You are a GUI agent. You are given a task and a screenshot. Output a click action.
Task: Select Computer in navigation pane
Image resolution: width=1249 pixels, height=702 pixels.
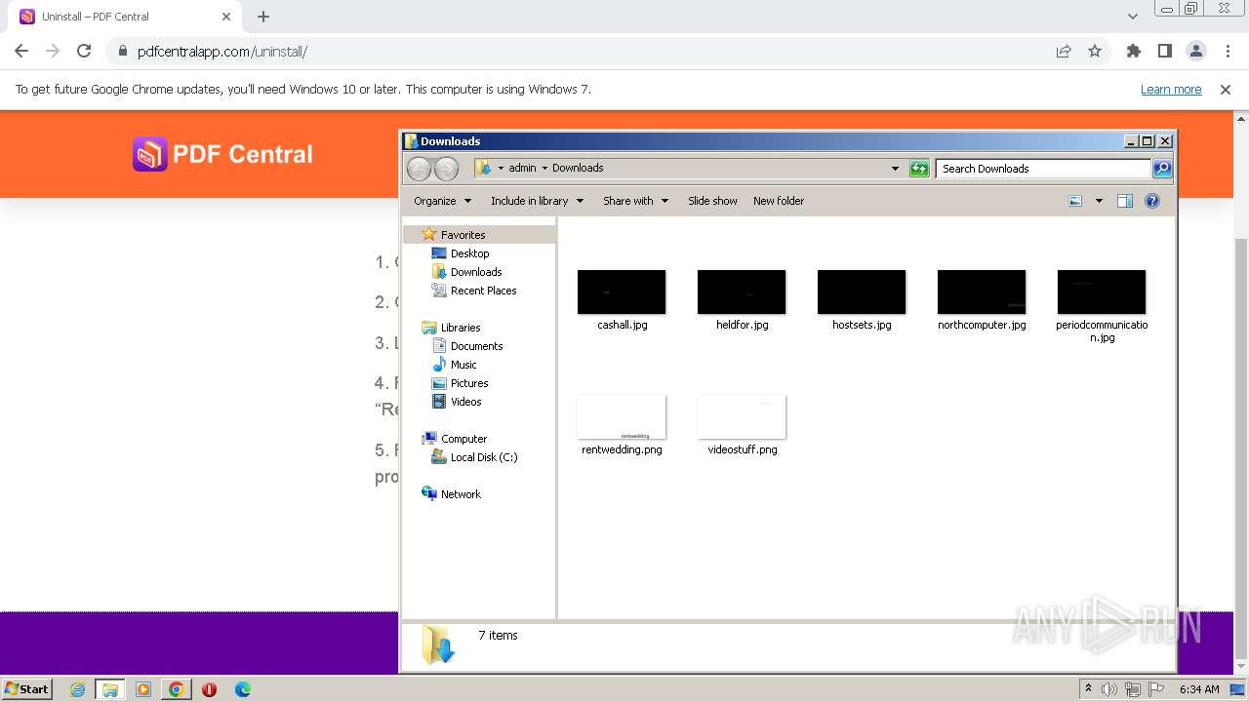[x=454, y=439]
